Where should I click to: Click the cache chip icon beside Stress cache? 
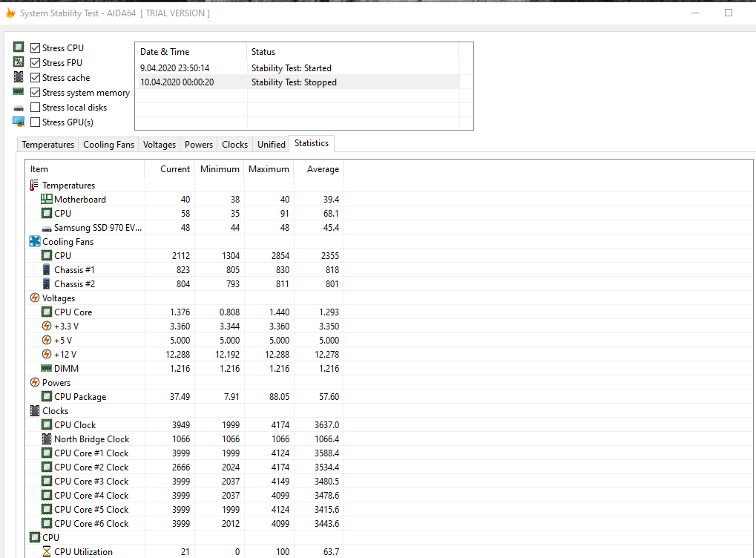click(19, 77)
